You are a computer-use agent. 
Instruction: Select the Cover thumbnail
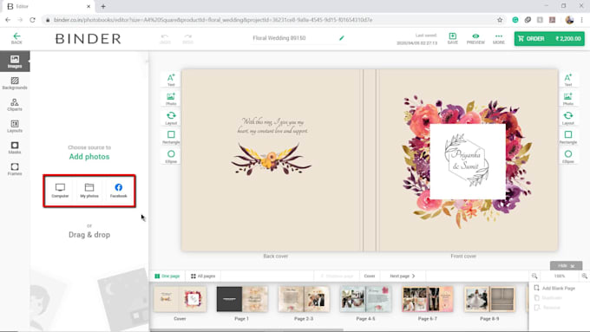coord(180,299)
